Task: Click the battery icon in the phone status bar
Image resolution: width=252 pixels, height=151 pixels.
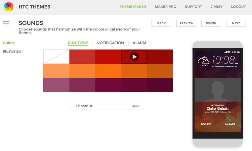Action: point(229,52)
